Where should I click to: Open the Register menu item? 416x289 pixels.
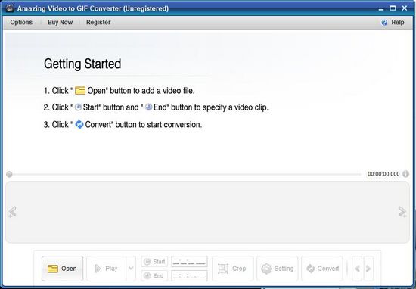98,22
